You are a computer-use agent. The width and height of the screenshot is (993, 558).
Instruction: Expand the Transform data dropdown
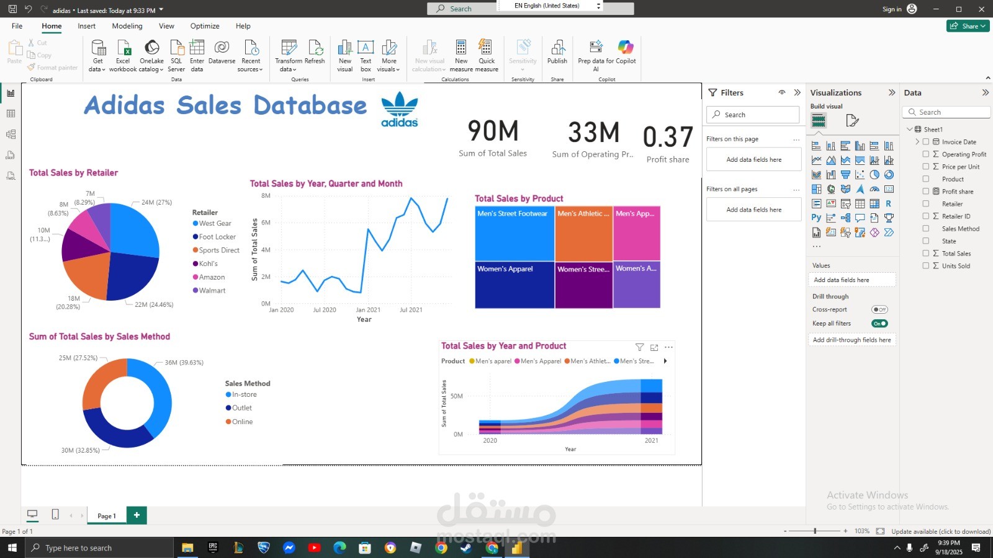[x=289, y=56]
